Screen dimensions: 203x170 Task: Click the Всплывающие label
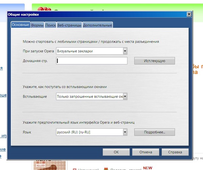35,97
